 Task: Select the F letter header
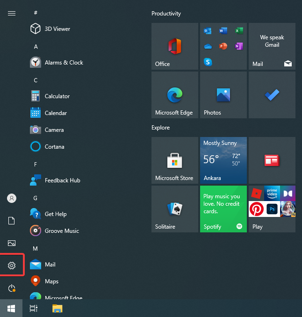36,165
